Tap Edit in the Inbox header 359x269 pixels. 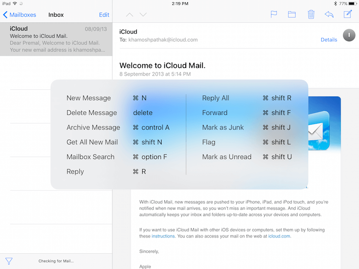(x=104, y=15)
